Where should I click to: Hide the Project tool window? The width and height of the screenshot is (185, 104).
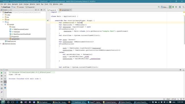point(45,10)
